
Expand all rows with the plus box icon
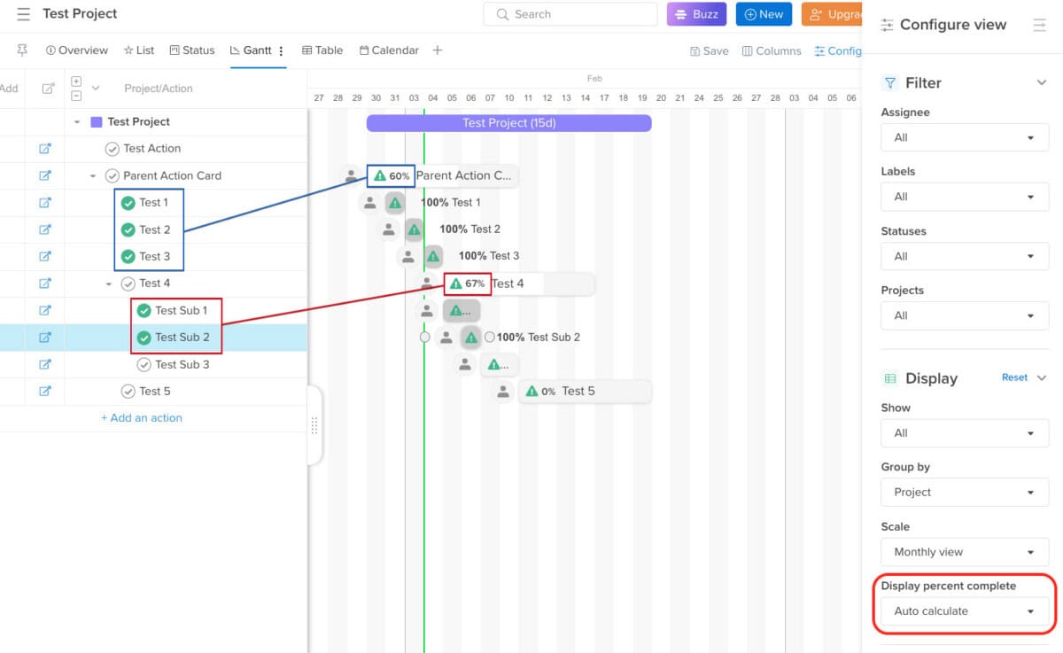[76, 82]
